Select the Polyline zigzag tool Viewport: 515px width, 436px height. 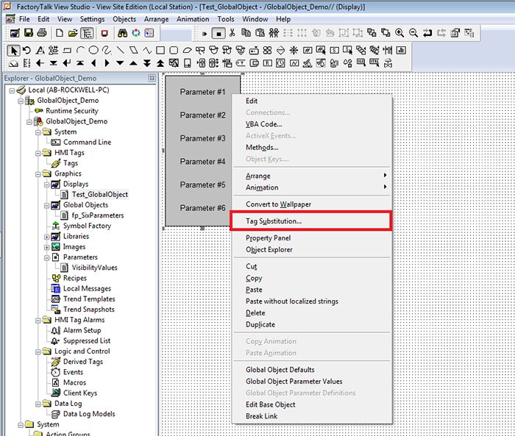pos(147,50)
